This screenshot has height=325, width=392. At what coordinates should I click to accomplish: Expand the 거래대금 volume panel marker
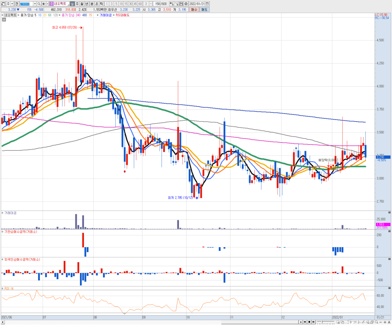[2, 213]
